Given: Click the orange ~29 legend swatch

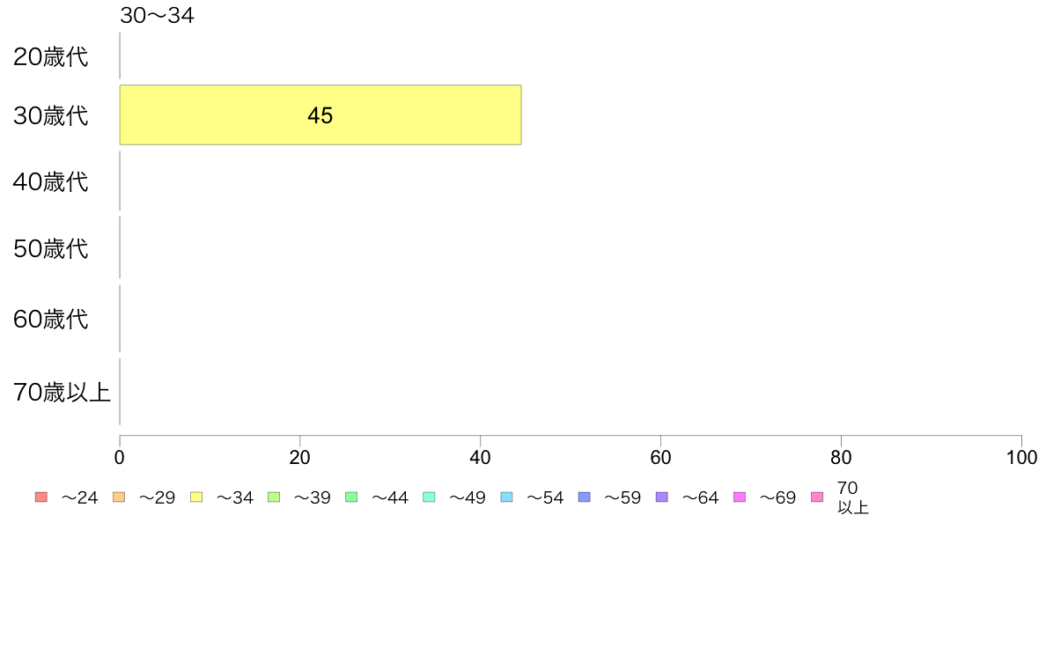Looking at the screenshot, I should click(119, 497).
